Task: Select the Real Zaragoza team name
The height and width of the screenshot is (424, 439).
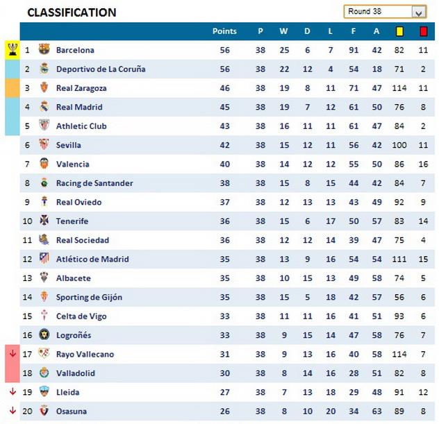Action: (81, 88)
